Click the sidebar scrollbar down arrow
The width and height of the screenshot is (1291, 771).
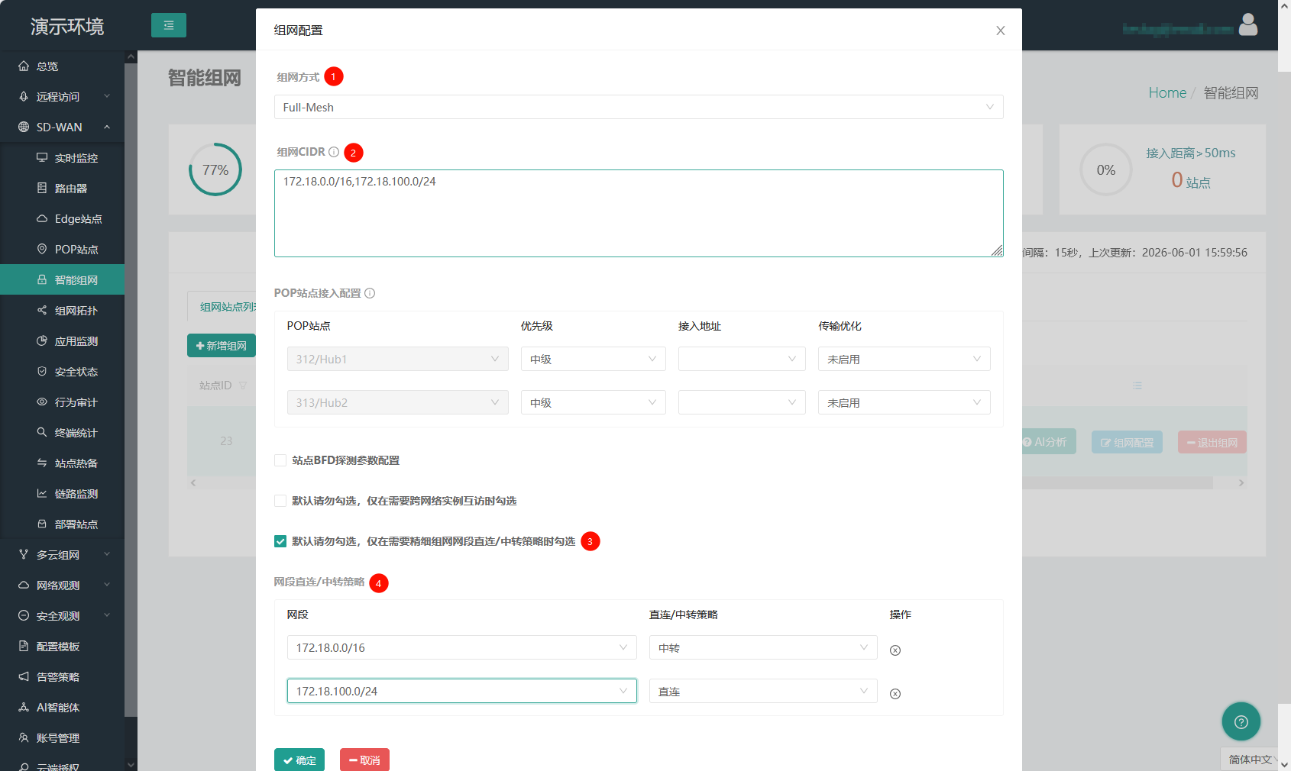[131, 764]
